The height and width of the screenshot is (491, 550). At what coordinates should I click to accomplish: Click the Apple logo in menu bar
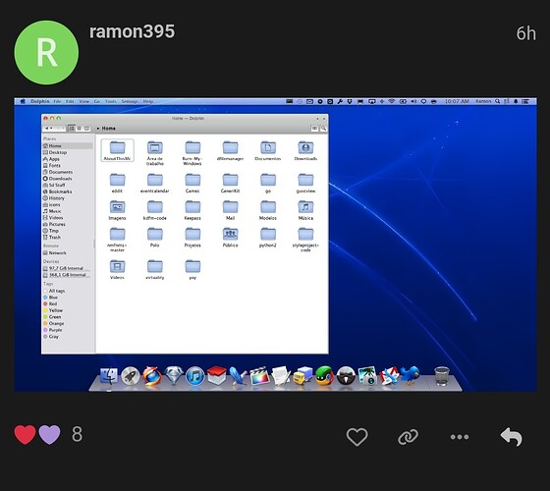[23, 101]
